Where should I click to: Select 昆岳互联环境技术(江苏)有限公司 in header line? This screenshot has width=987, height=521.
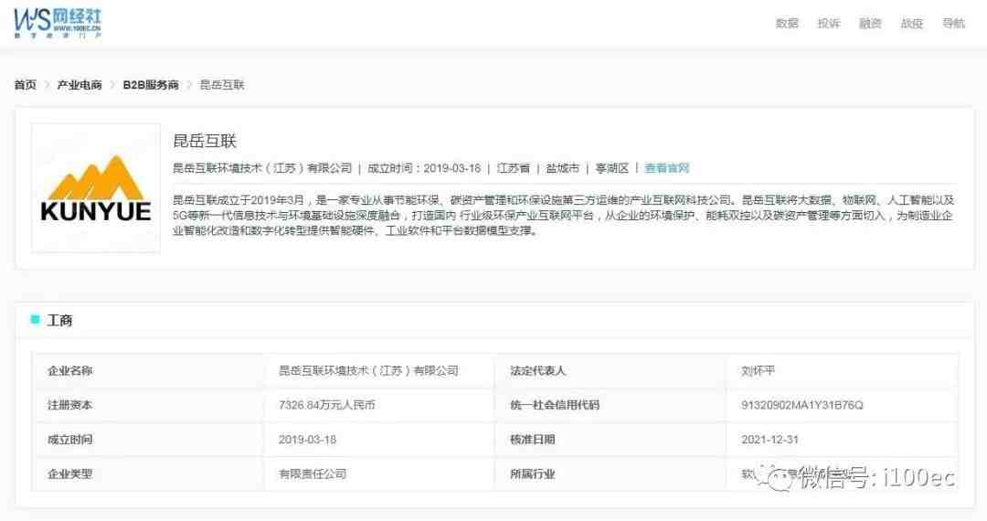click(262, 168)
